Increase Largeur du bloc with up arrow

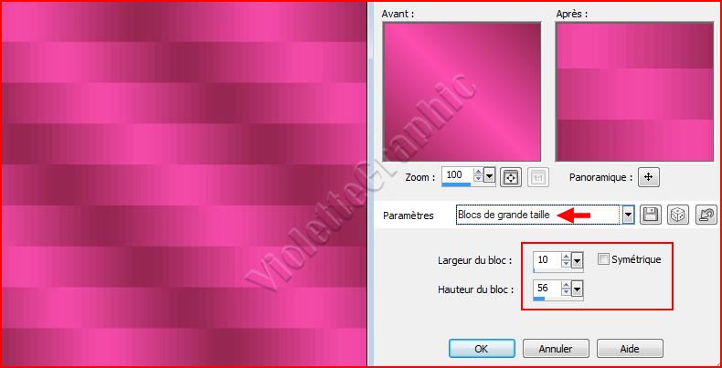pyautogui.click(x=567, y=257)
